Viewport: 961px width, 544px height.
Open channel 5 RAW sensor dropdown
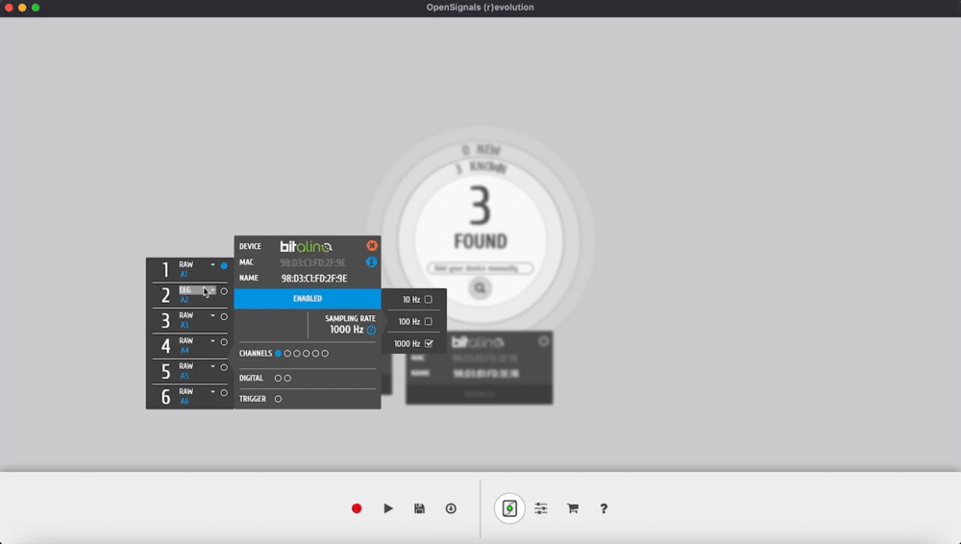197,366
